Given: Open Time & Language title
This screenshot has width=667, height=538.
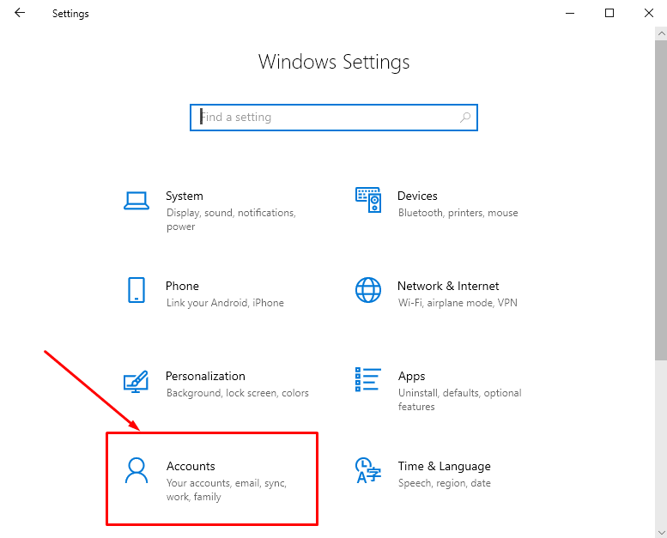Looking at the screenshot, I should pos(444,467).
